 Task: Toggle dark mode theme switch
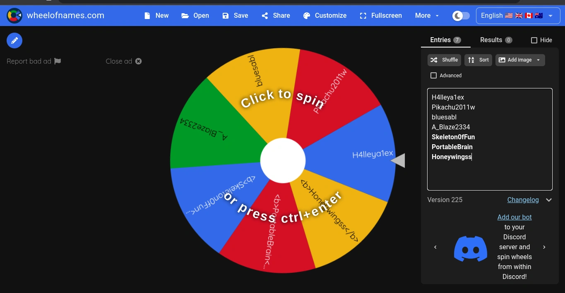point(461,15)
